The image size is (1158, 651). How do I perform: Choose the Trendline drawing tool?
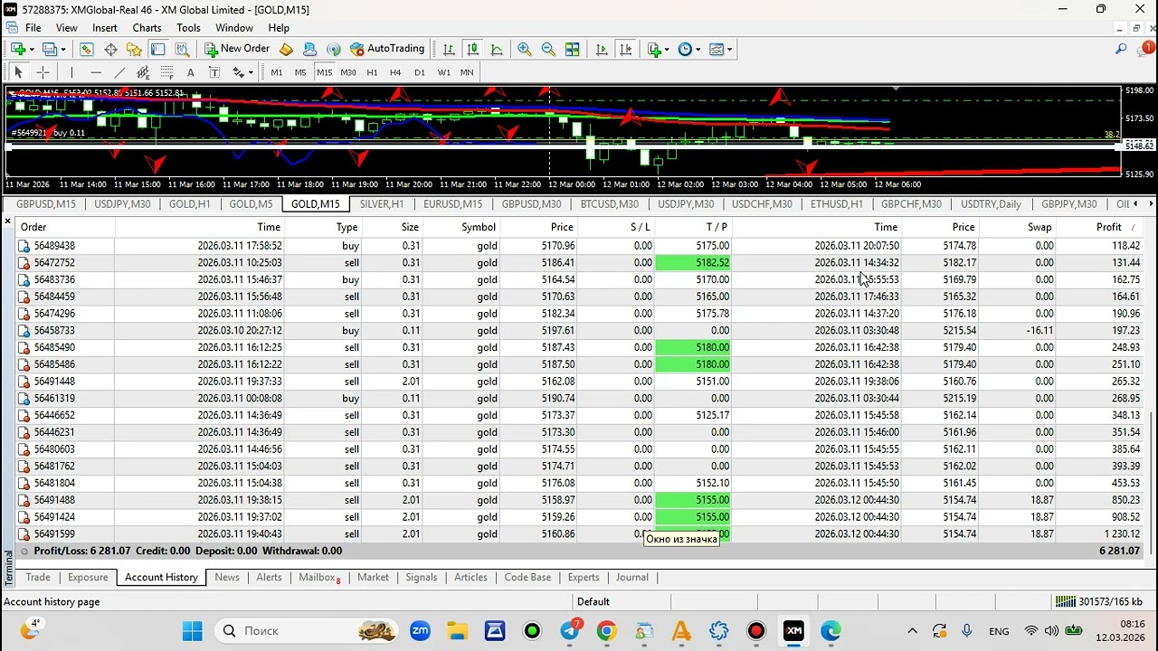[119, 72]
